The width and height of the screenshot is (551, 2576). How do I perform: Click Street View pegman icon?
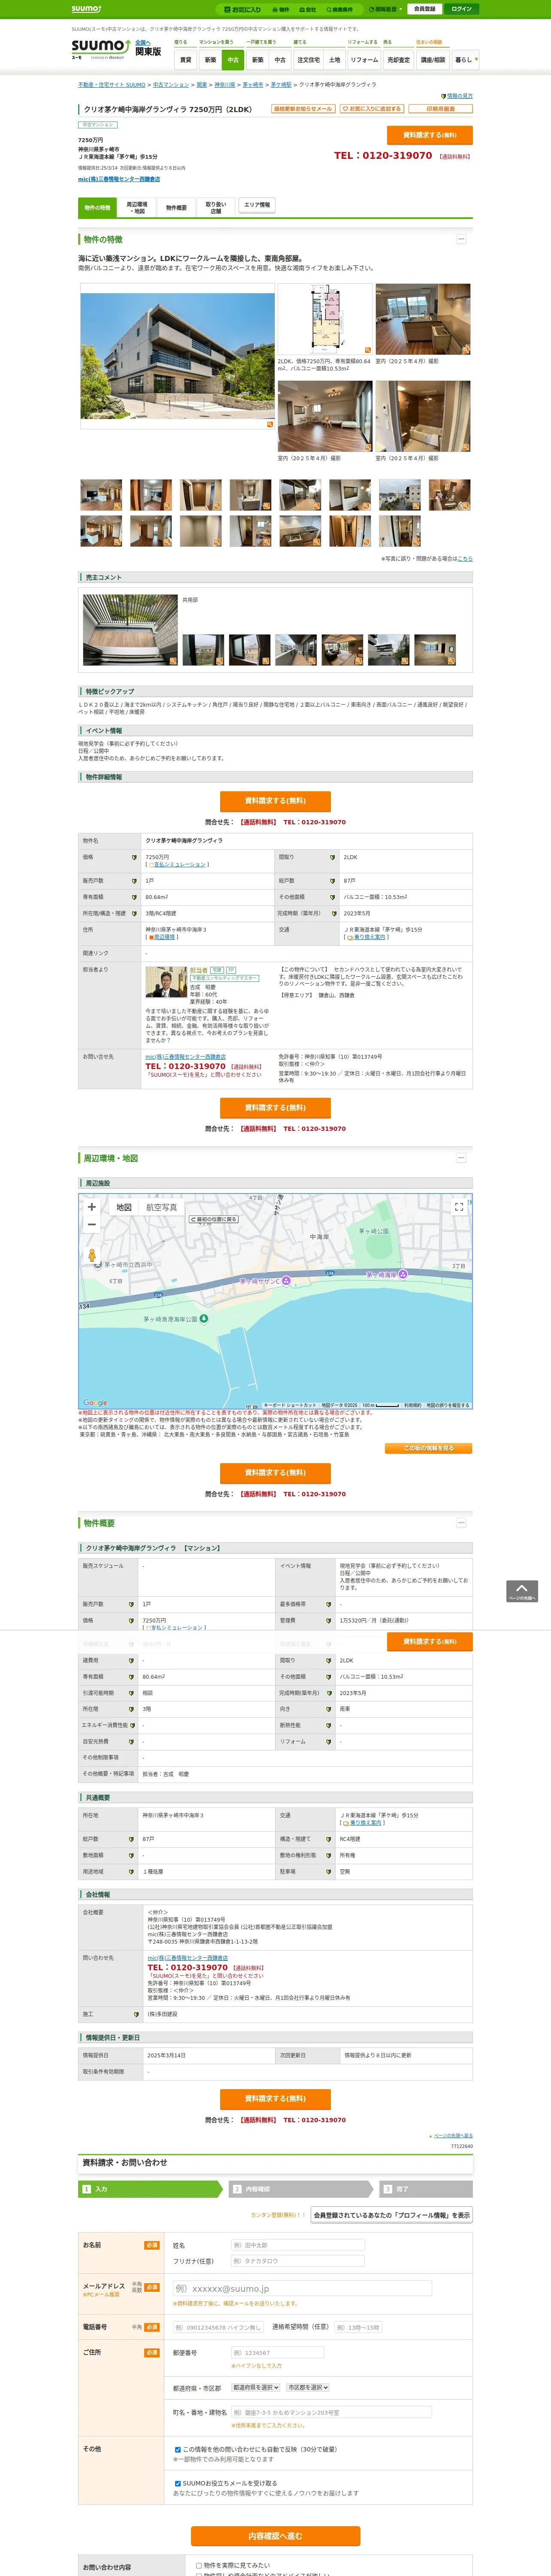click(92, 1255)
